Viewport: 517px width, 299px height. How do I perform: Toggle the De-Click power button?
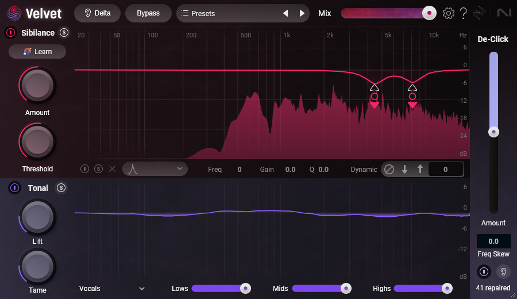point(484,271)
